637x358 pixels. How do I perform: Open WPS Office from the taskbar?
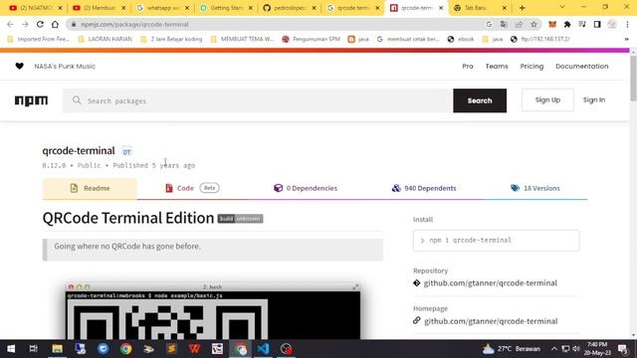[x=194, y=349]
